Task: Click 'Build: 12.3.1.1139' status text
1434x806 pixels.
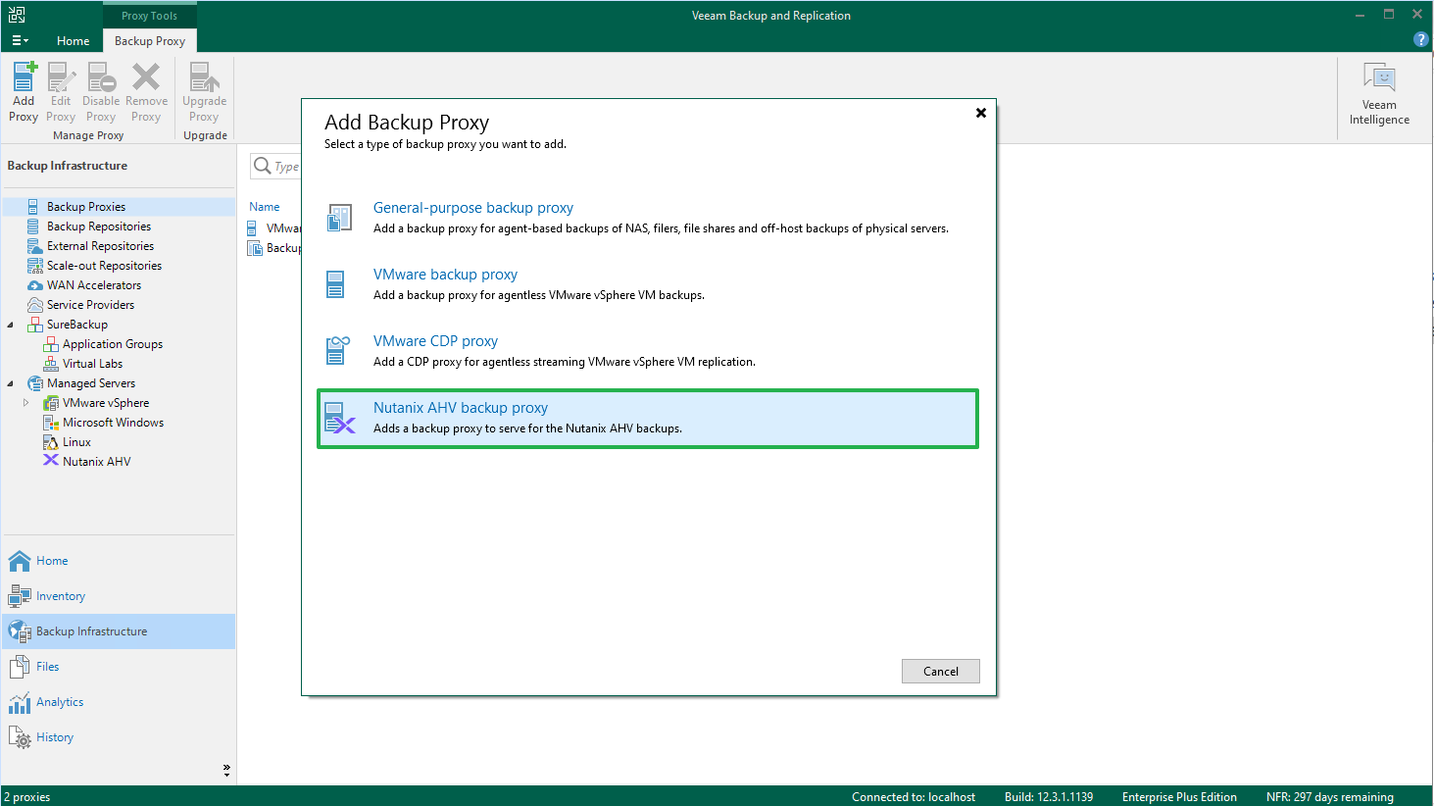Action: (x=1049, y=797)
